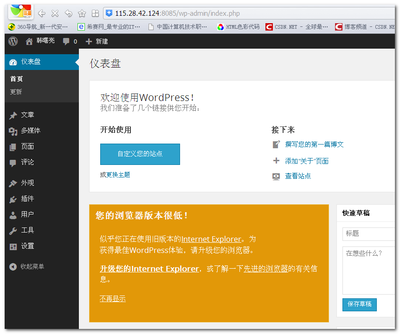Click the browser back arrow
This screenshot has height=334, width=400.
(x=42, y=13)
